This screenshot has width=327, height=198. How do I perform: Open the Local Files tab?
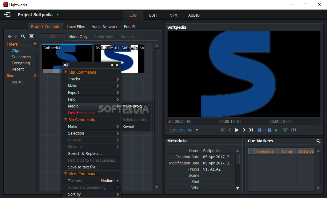click(x=76, y=27)
